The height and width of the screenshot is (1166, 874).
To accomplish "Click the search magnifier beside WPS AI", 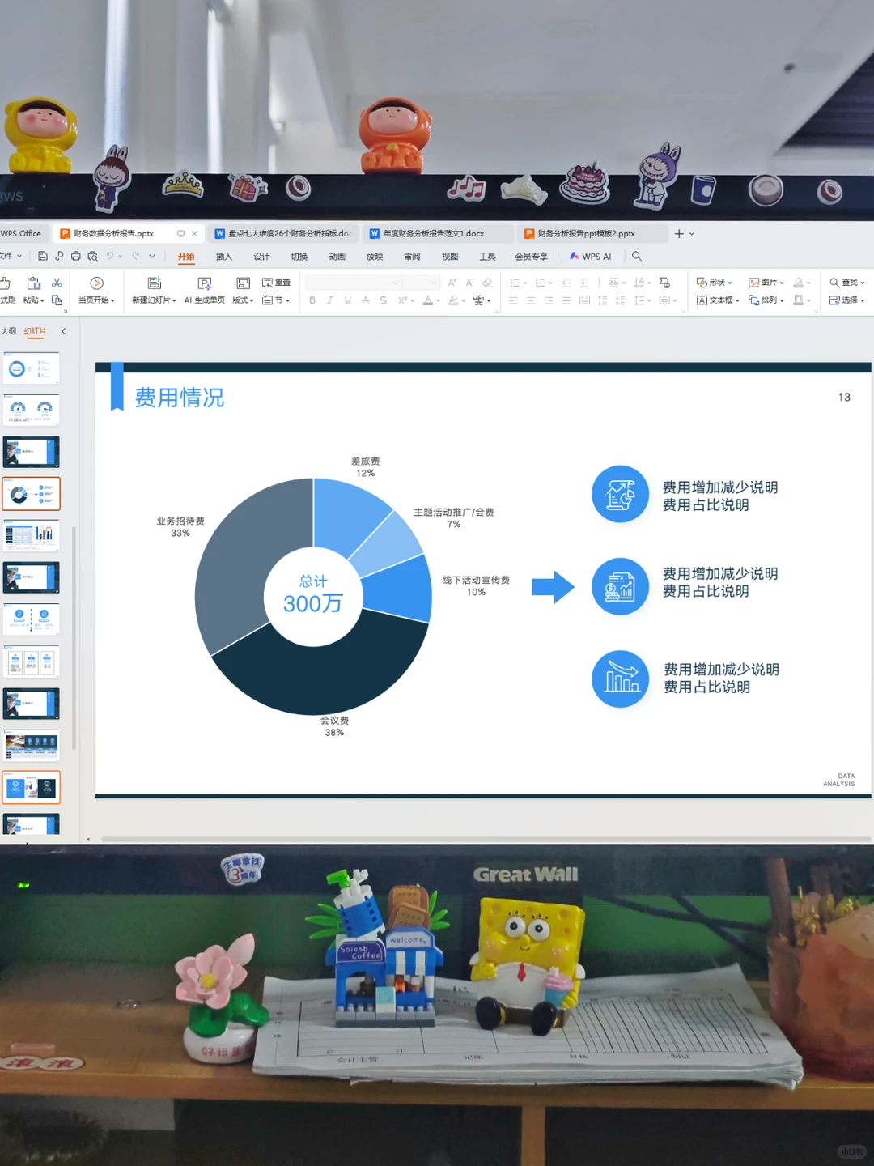I will pos(637,257).
